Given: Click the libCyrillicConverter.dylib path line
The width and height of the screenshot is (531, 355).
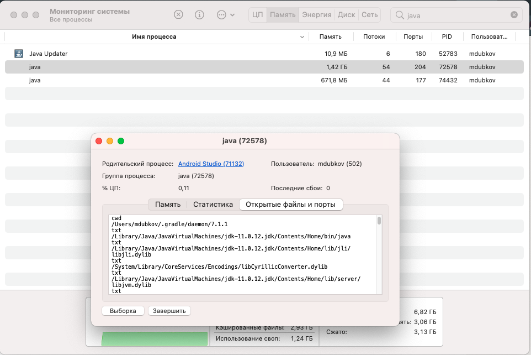Looking at the screenshot, I should tap(220, 267).
